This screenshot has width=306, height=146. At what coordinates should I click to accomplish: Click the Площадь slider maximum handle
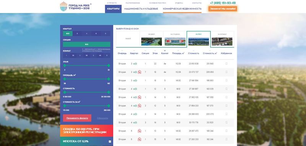click(109, 79)
